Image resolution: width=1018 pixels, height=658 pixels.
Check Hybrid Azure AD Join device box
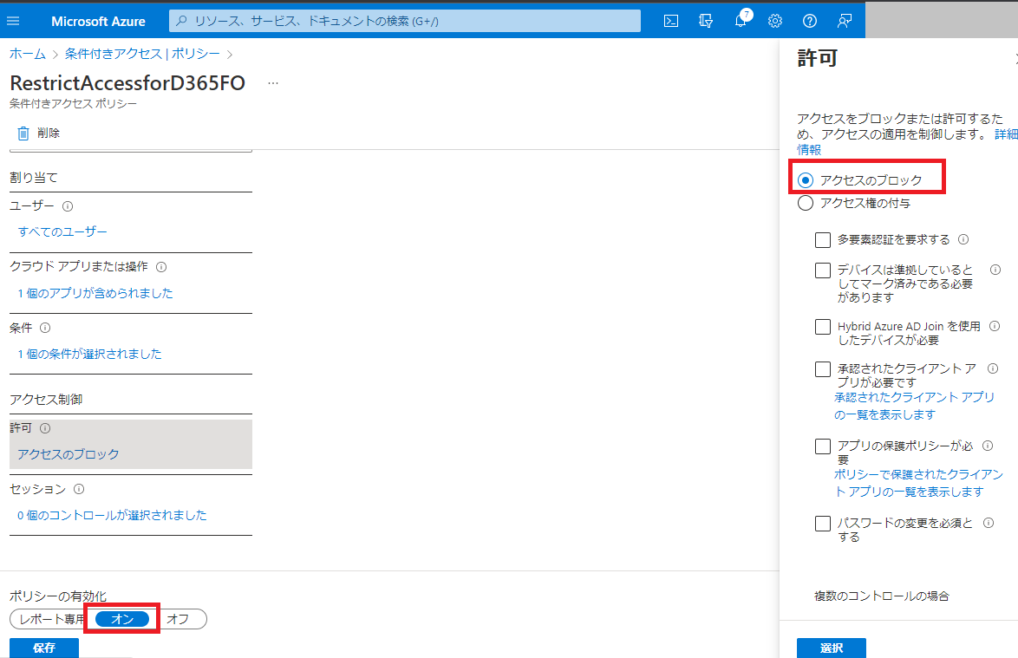click(823, 327)
